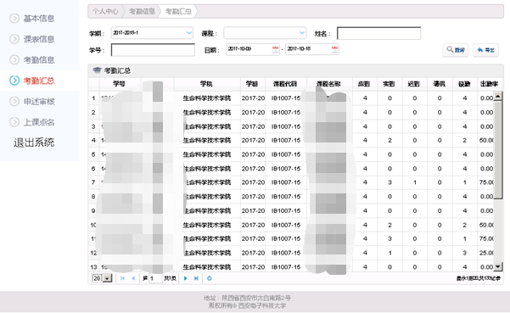The height and width of the screenshot is (313, 510).
Task: Select row 12 缺勤 cell showing 3
Action: (464, 253)
